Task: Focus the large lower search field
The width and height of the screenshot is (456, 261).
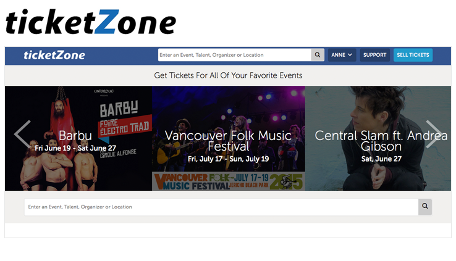Action: (x=221, y=207)
